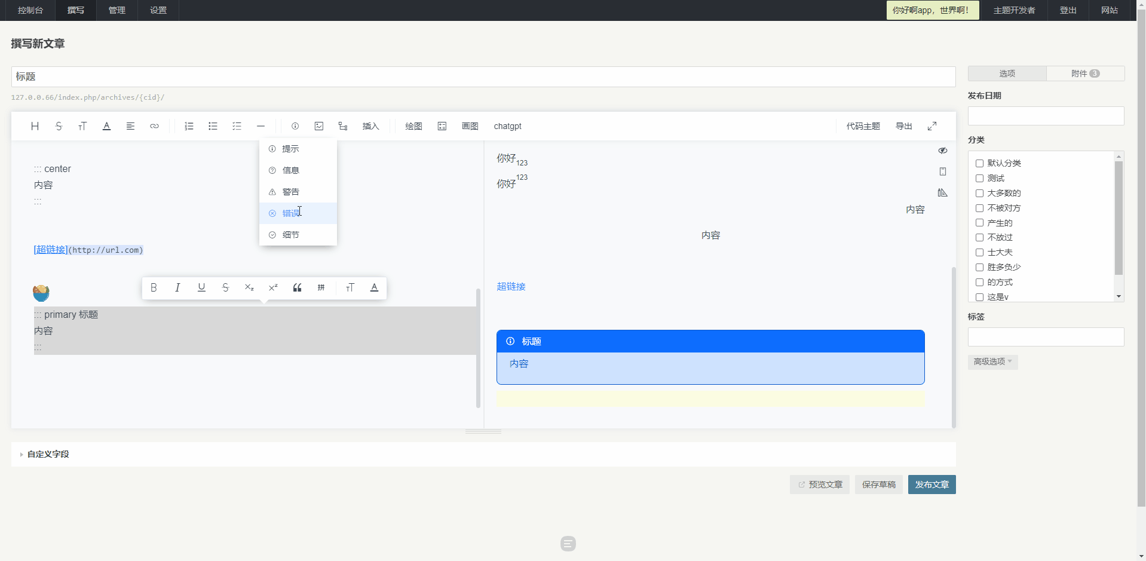1146x561 pixels.
Task: Apply italic from the floating toolbar
Action: pyautogui.click(x=177, y=287)
